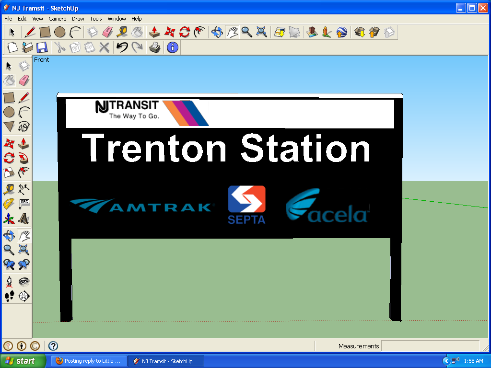The image size is (491, 368).
Task: Go to Previous view in the left palette
Action: tap(9, 264)
